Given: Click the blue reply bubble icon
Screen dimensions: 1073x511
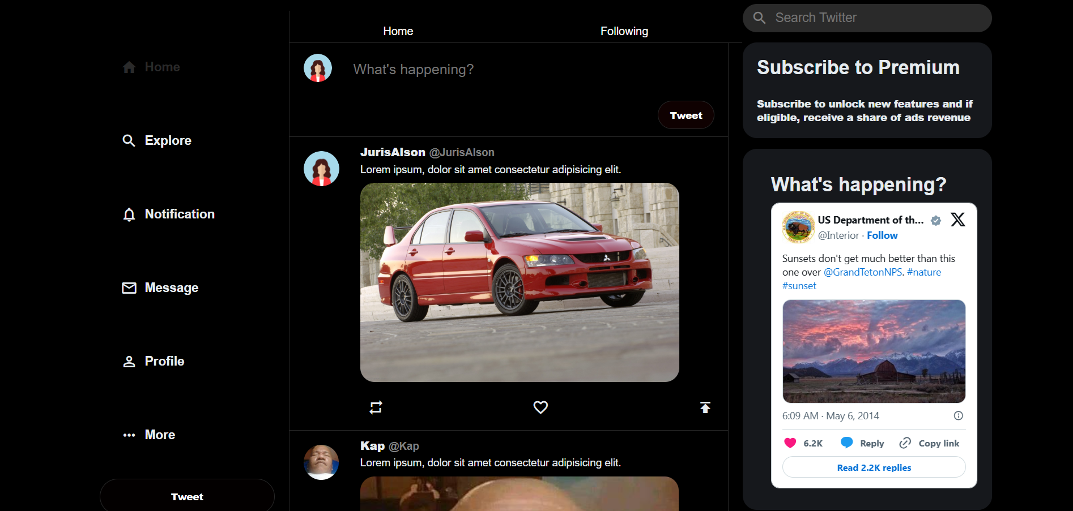Looking at the screenshot, I should pyautogui.click(x=847, y=443).
